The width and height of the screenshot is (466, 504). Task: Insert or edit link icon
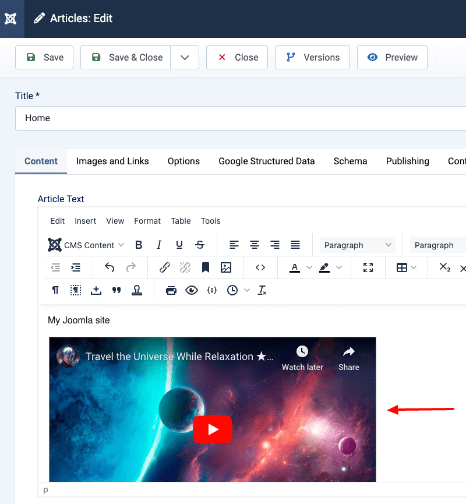tap(164, 267)
